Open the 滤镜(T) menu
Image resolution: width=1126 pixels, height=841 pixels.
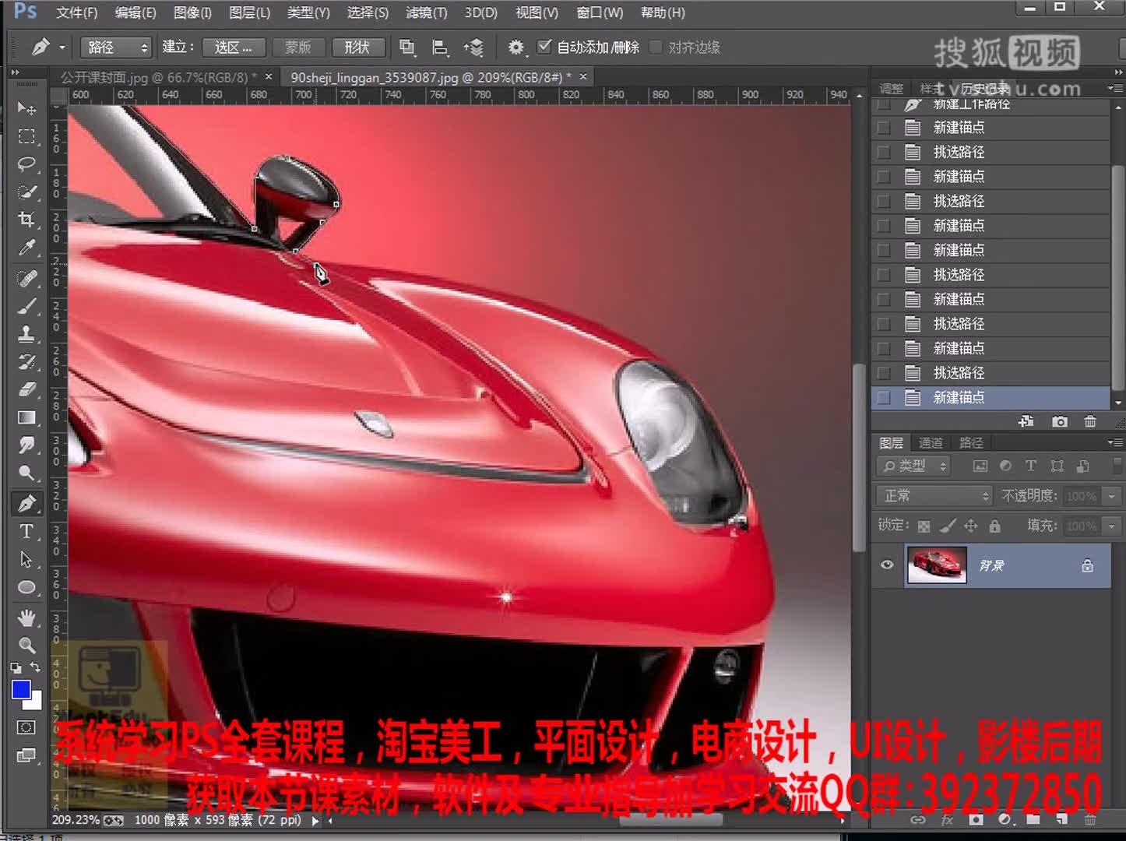click(x=427, y=12)
